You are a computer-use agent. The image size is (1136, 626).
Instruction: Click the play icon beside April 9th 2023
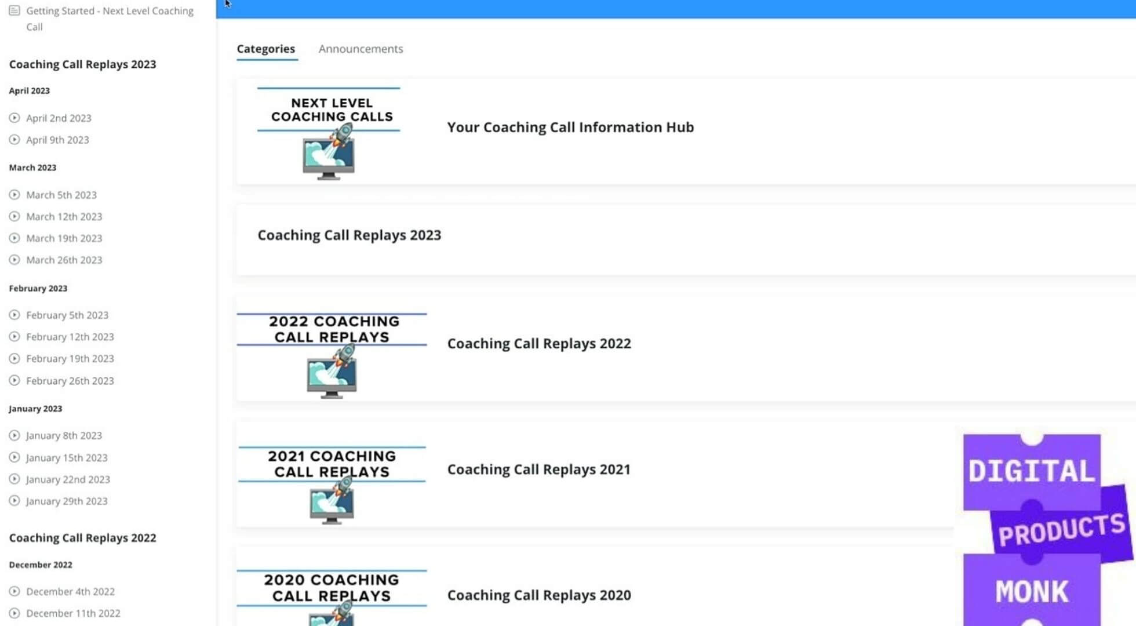pos(14,139)
